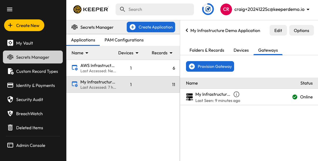Switch to the Folders & Records tab
Viewport: 318px width, 161px height.
pos(207,50)
